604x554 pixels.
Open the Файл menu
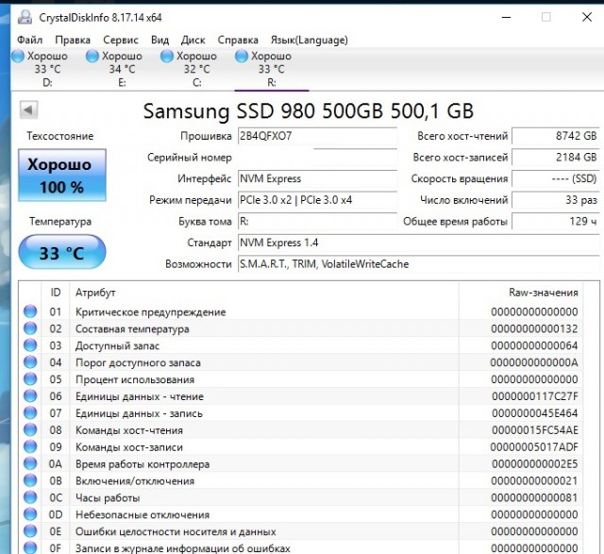pos(29,40)
